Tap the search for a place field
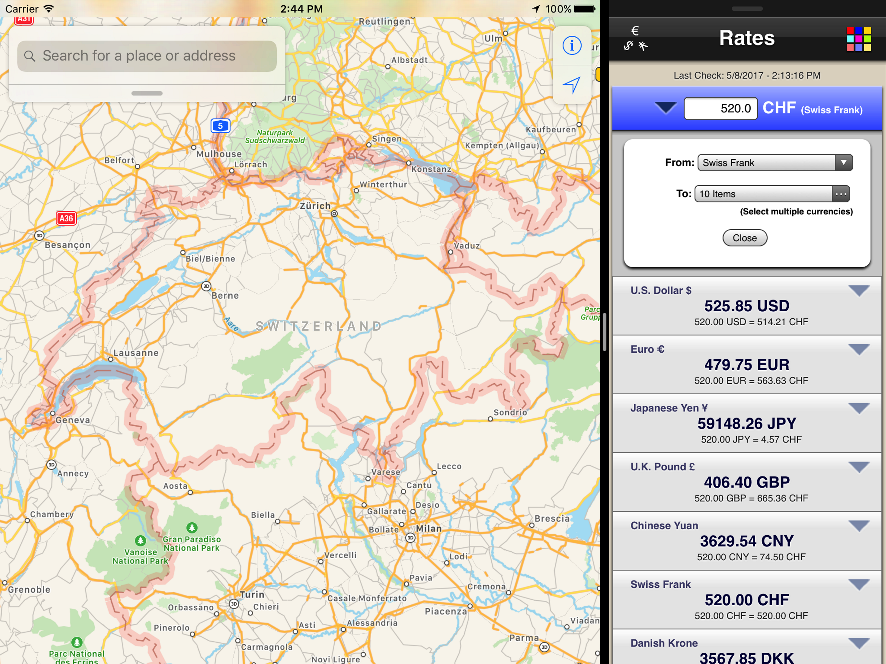Viewport: 886px width, 664px height. point(147,56)
